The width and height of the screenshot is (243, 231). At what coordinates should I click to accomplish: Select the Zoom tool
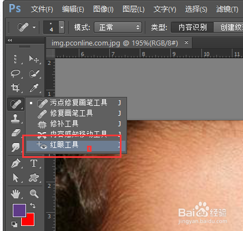pyautogui.click(x=34, y=194)
